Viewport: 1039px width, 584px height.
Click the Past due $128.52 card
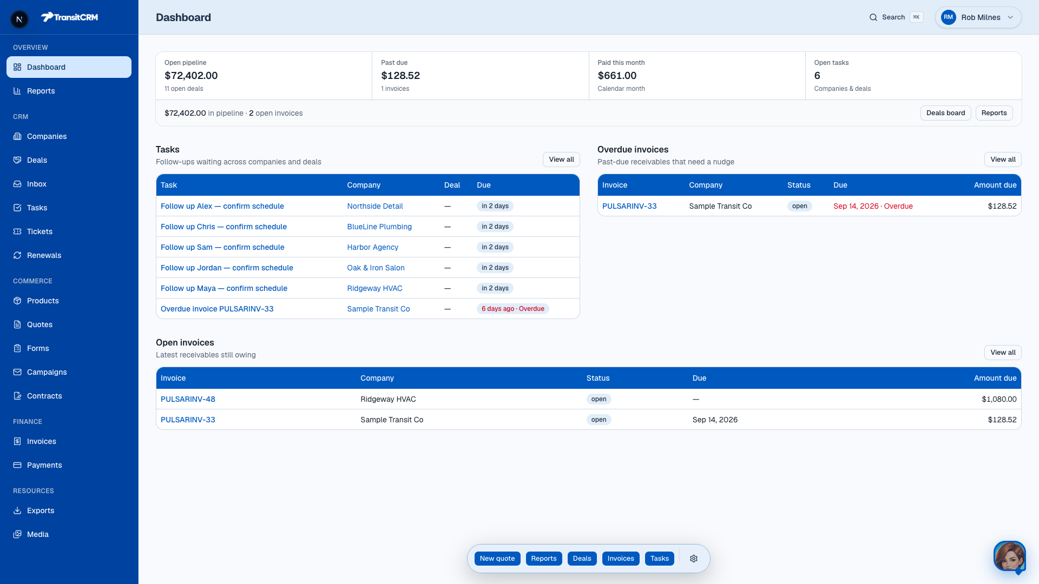[481, 76]
